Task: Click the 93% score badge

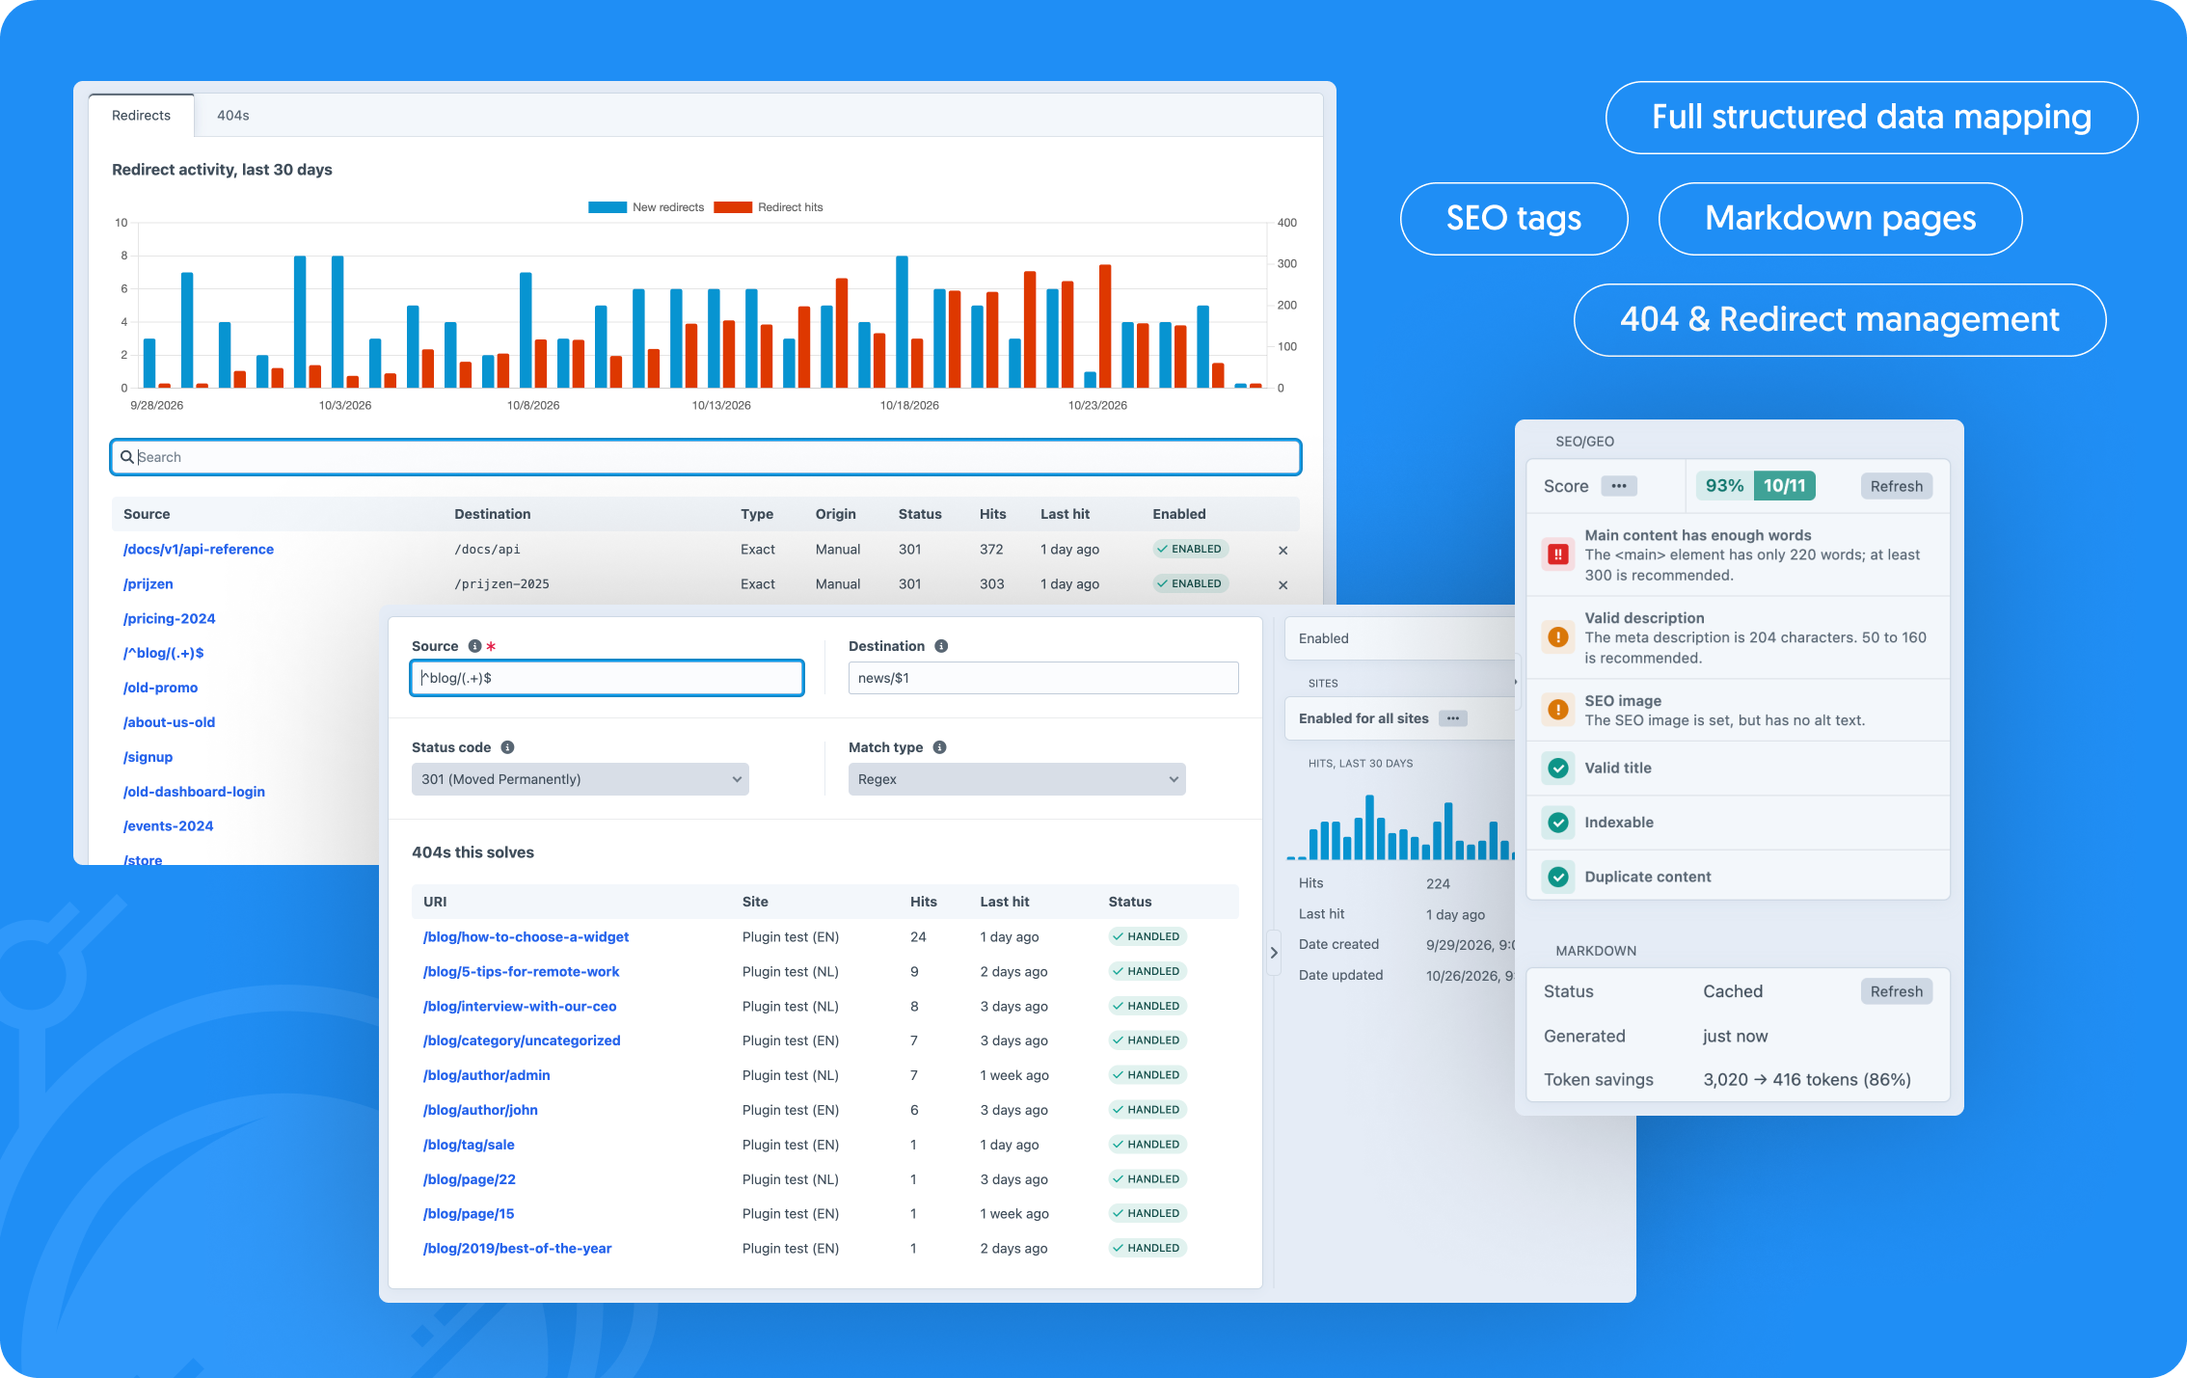Action: tap(1724, 486)
